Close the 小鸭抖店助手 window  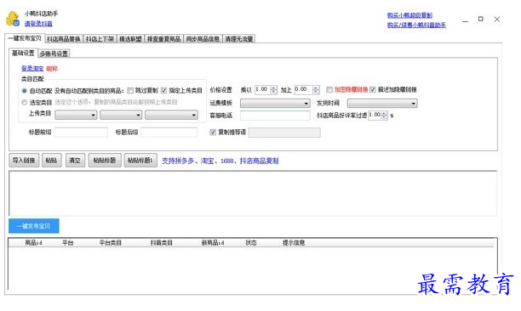(497, 20)
